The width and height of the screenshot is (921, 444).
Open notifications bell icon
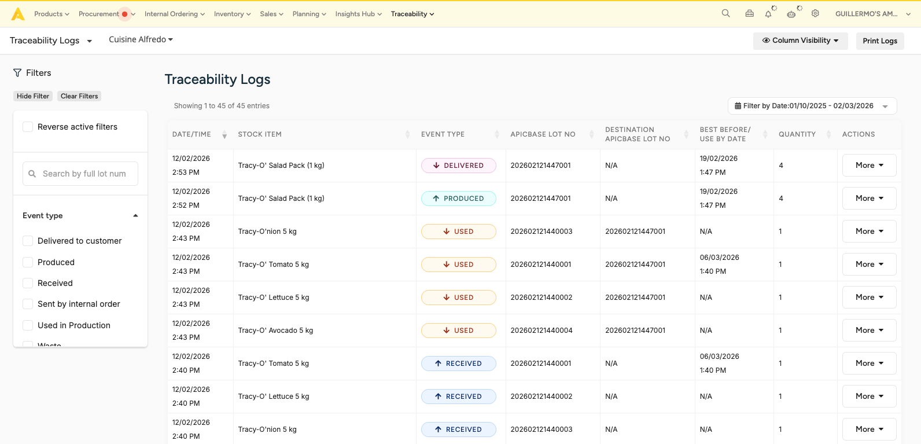click(x=768, y=14)
